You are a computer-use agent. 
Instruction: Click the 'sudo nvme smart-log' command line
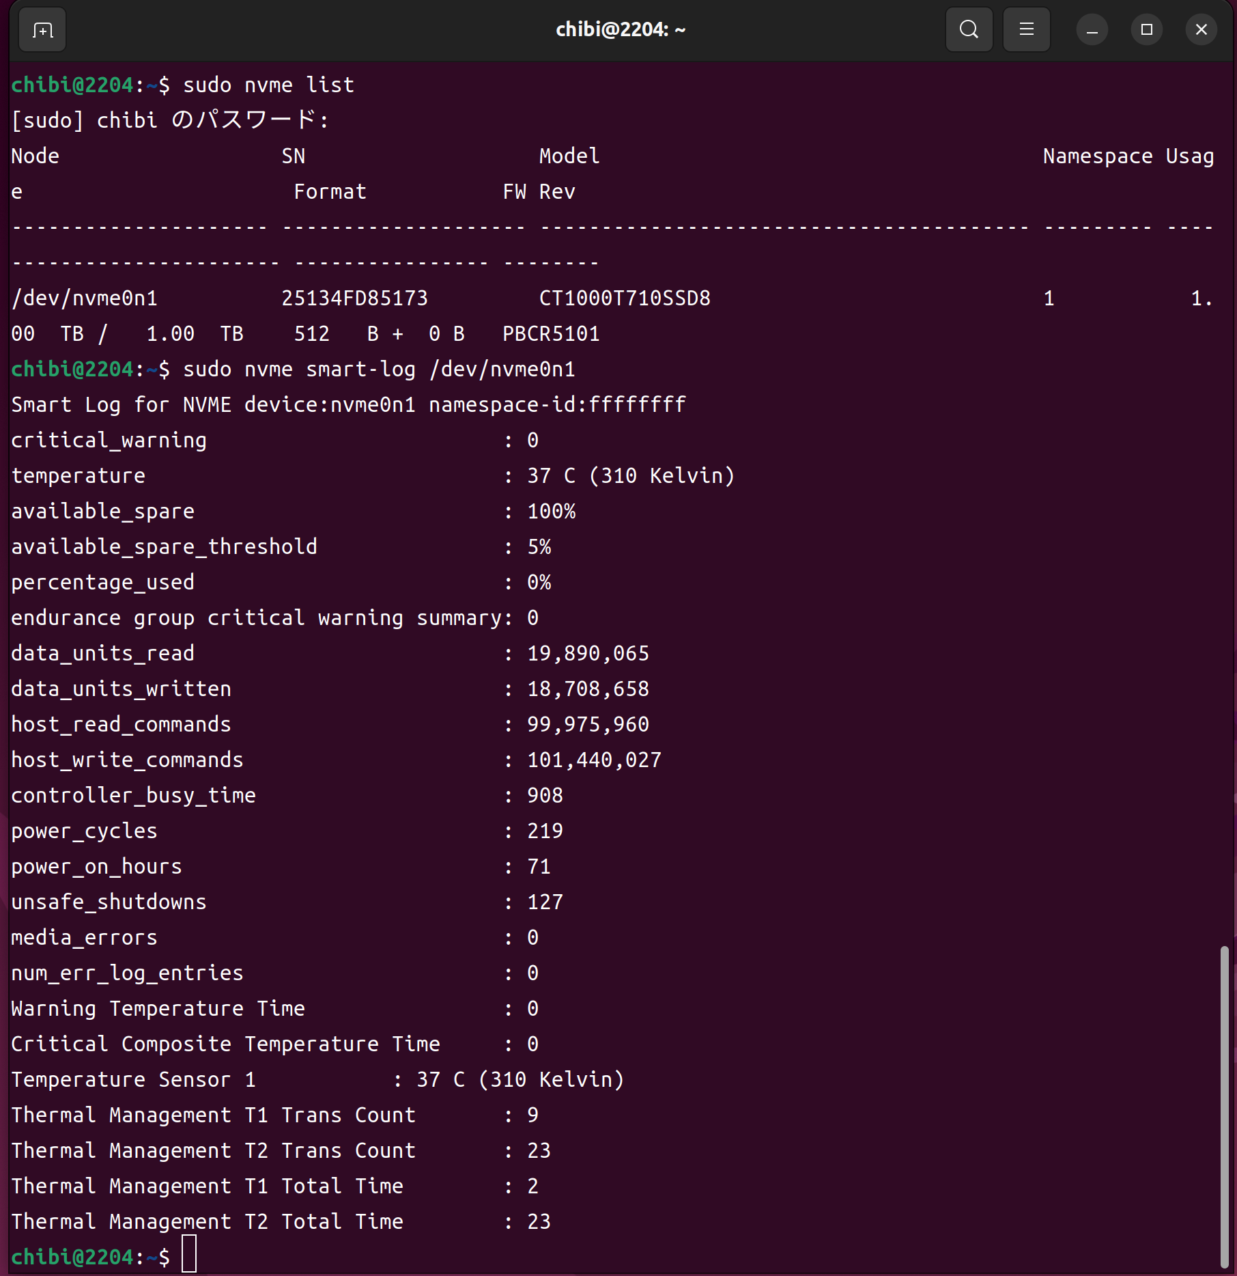coord(379,370)
